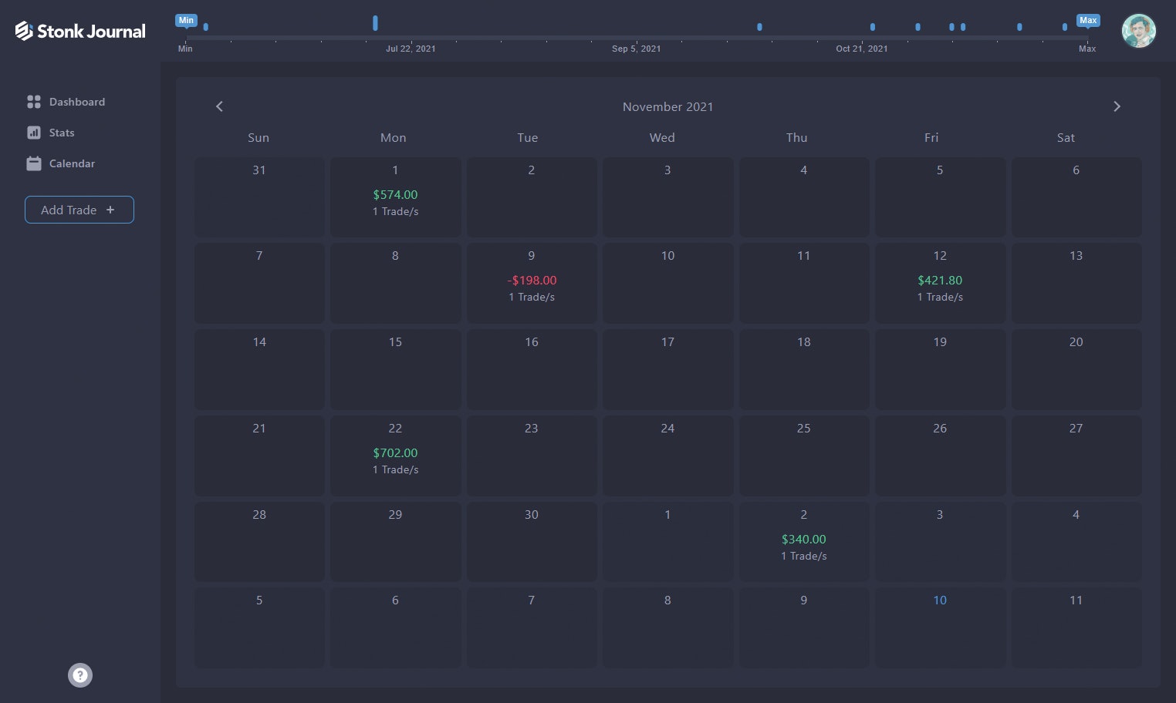
Task: Click the day 13 calendar cell
Action: click(x=1076, y=283)
